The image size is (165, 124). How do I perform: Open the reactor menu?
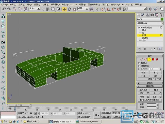click(74, 5)
